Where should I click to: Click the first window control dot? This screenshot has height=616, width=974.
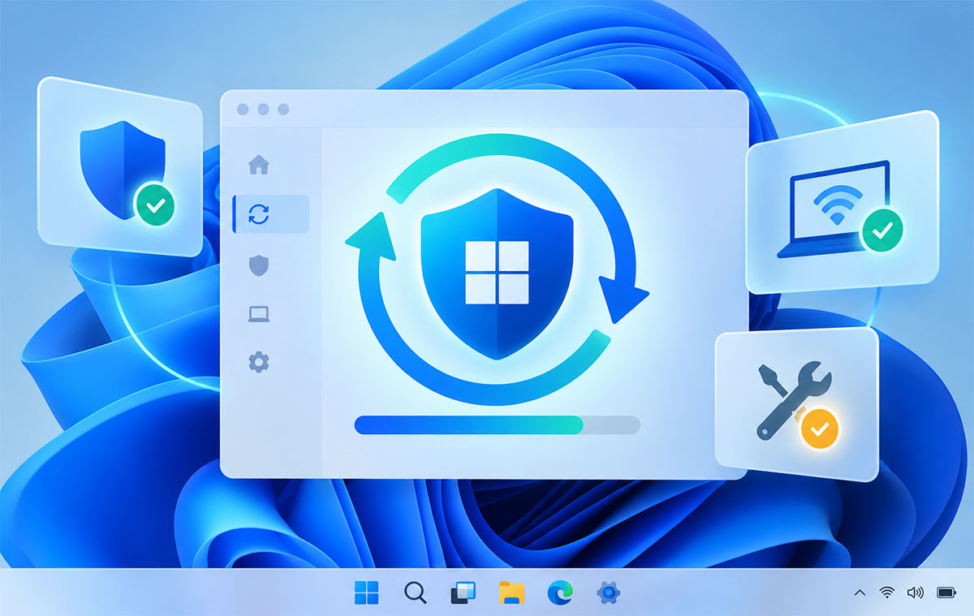(243, 110)
